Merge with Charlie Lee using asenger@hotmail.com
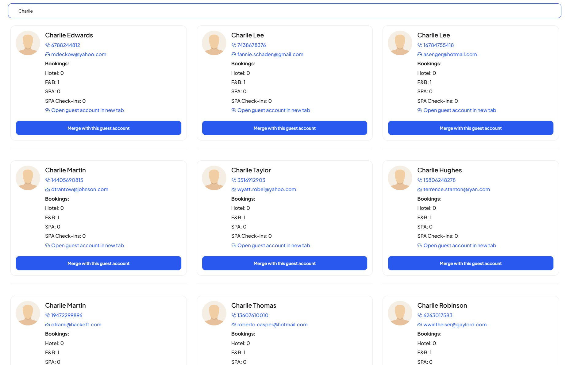 pos(470,128)
